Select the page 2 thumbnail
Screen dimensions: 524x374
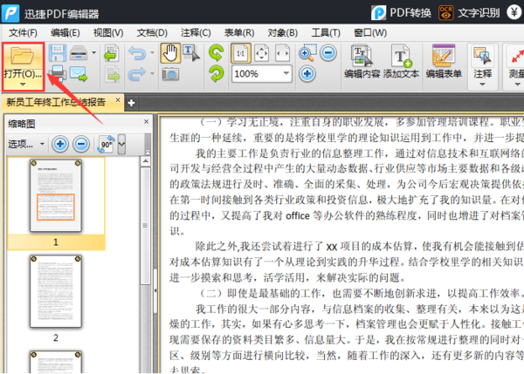55,292
